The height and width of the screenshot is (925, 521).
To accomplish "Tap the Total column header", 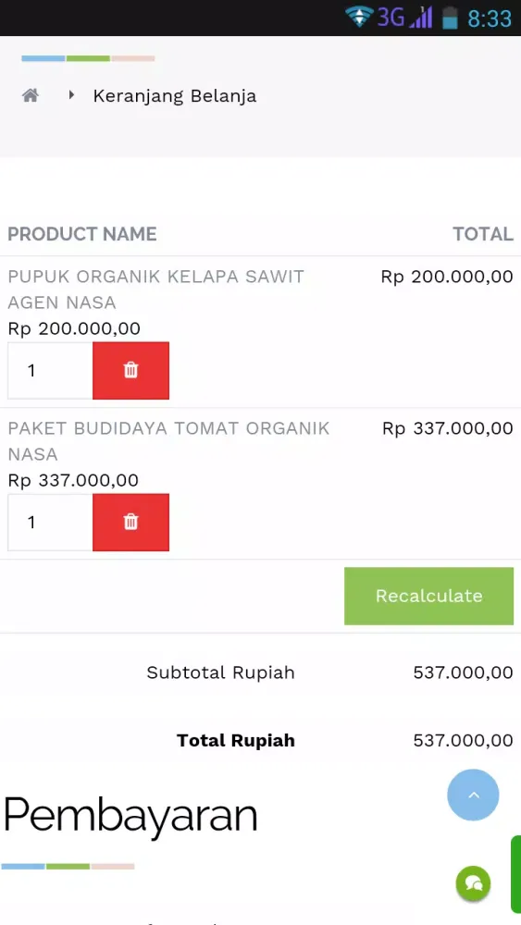I will coord(483,234).
